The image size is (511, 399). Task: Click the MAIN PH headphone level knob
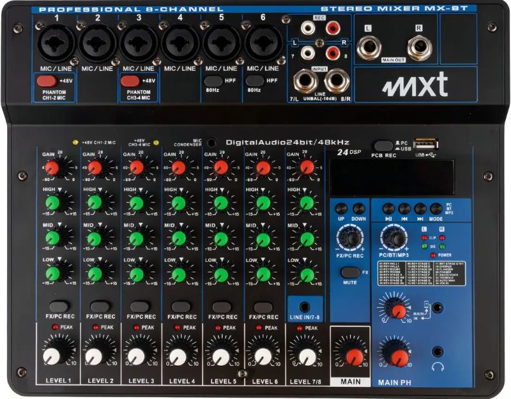point(400,358)
